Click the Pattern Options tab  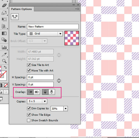tap(21, 9)
